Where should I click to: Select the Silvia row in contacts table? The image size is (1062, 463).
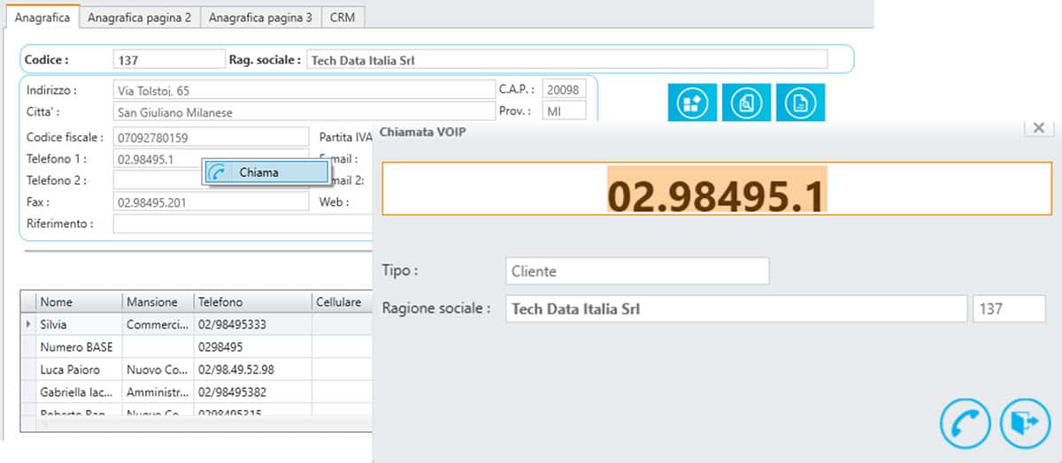[x=80, y=324]
